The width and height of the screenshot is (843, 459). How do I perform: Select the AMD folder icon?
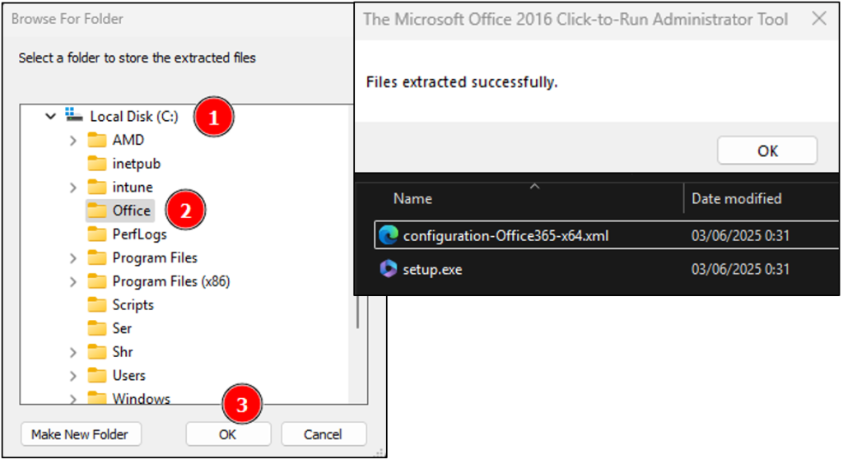pos(97,141)
